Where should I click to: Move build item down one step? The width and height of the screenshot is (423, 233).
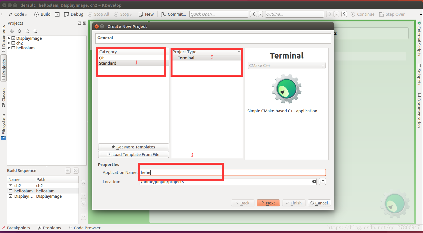tap(84, 204)
